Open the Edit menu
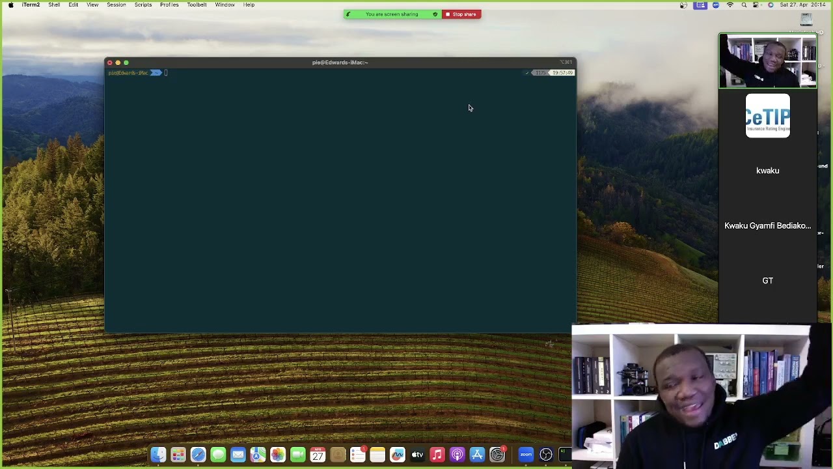833x469 pixels. pyautogui.click(x=73, y=5)
